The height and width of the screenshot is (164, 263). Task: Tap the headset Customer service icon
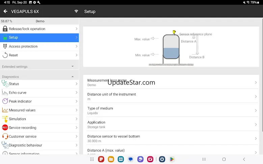(5, 136)
